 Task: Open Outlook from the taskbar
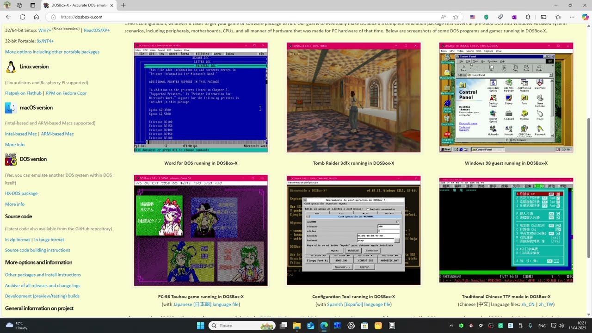point(310,326)
